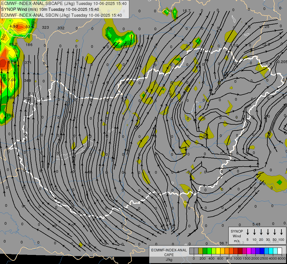Click the '200' tick label in CAPE legend
287x264 pixels.
[203, 258]
